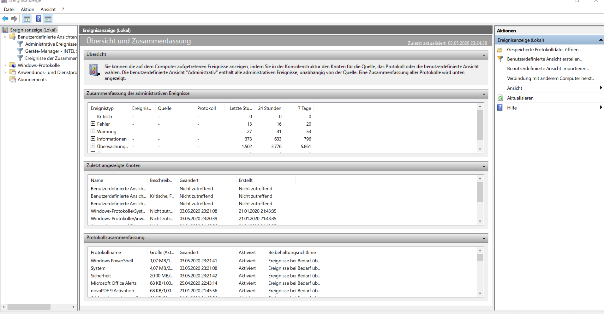Viewport: 604px width, 314px height.
Task: Click the green Aktualisieren refresh icon
Action: [500, 98]
